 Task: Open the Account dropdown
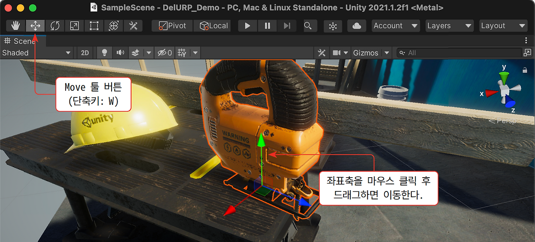[x=396, y=26]
